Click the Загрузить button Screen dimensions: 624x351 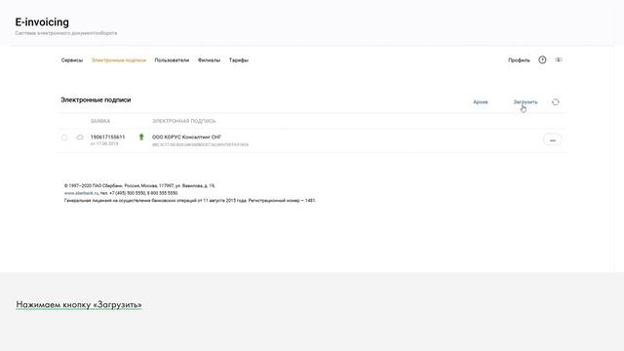(x=526, y=101)
